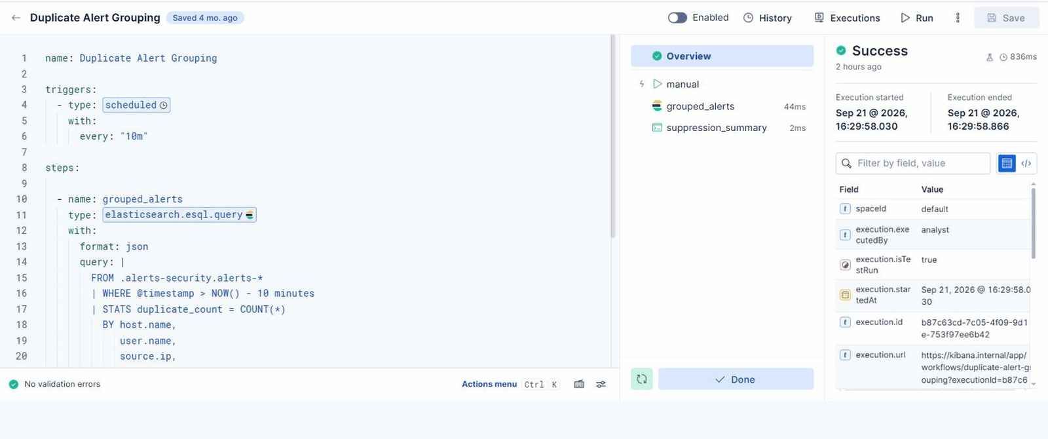Click the green refresh executions icon
This screenshot has width=1048, height=439.
pos(642,379)
